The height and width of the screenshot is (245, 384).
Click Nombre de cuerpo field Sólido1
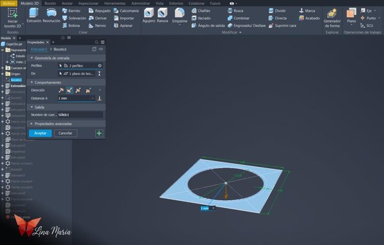(x=80, y=115)
